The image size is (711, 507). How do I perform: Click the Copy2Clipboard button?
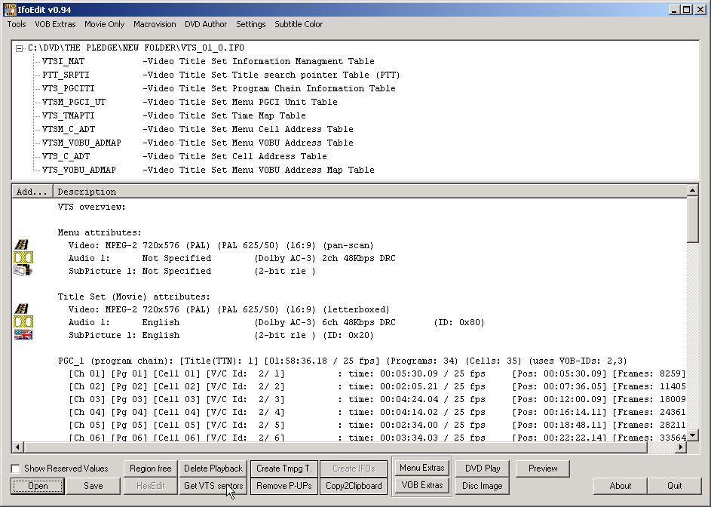point(354,486)
